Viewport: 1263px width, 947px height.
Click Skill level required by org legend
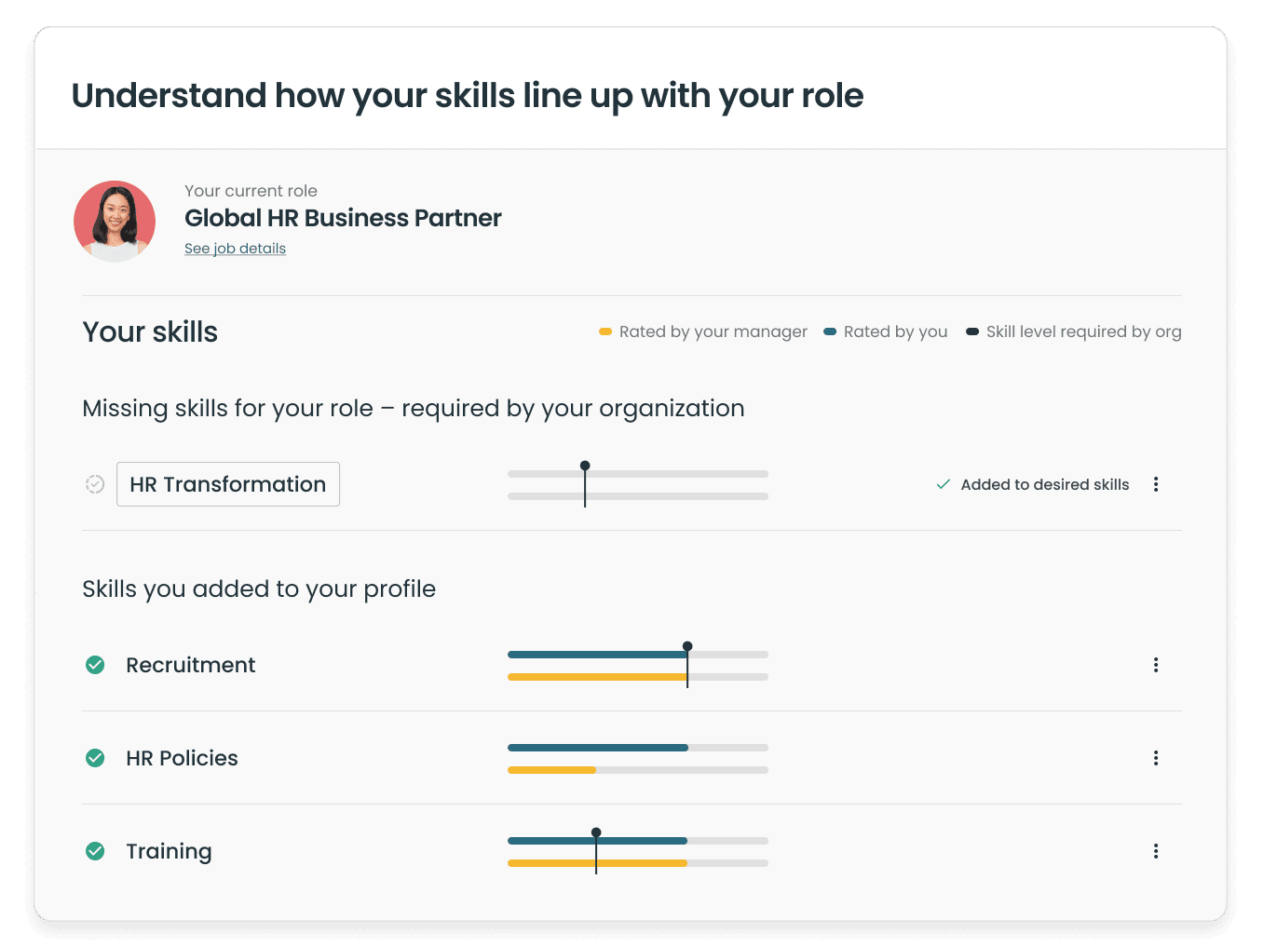tap(1074, 331)
